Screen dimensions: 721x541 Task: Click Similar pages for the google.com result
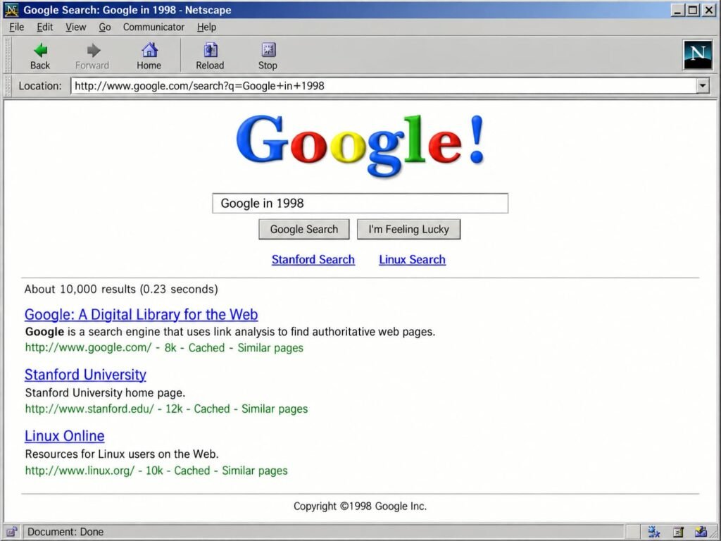click(270, 348)
